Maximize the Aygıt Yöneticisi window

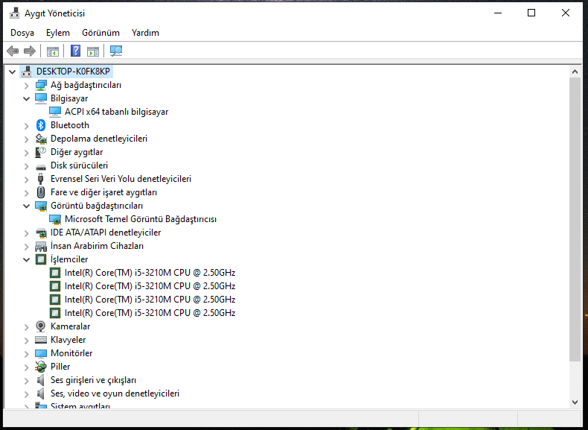coord(531,13)
